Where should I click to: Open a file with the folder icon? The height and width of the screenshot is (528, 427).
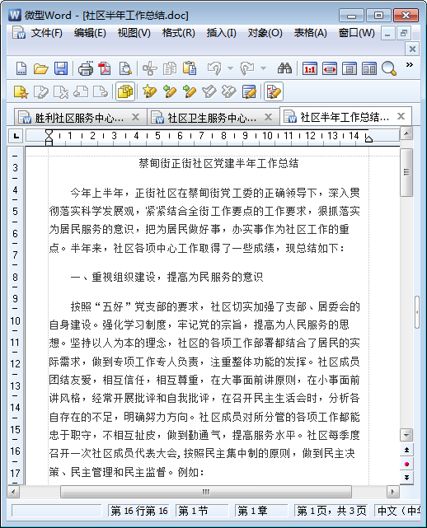40,68
